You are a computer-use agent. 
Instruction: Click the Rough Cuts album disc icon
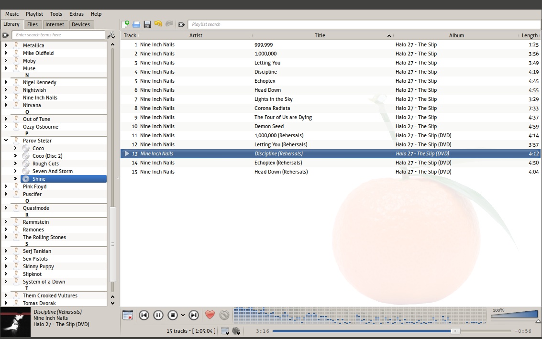pos(26,164)
